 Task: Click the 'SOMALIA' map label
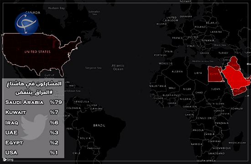[x=237, y=108]
